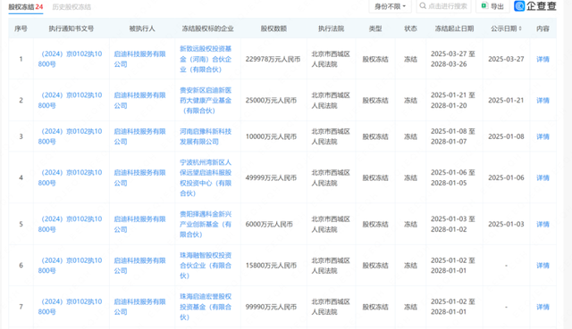Click the search magnifier icon
Image resolution: width=572 pixels, height=329 pixels.
click(x=423, y=6)
